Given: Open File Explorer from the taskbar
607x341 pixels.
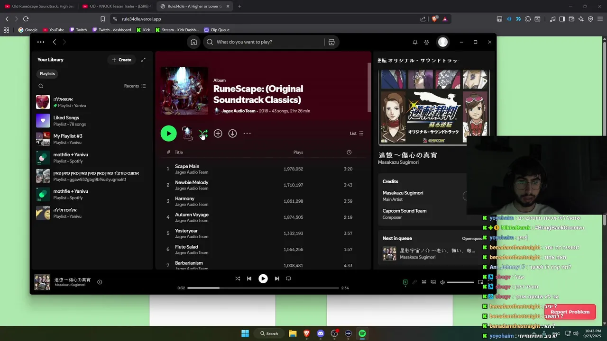Looking at the screenshot, I should tap(293, 333).
